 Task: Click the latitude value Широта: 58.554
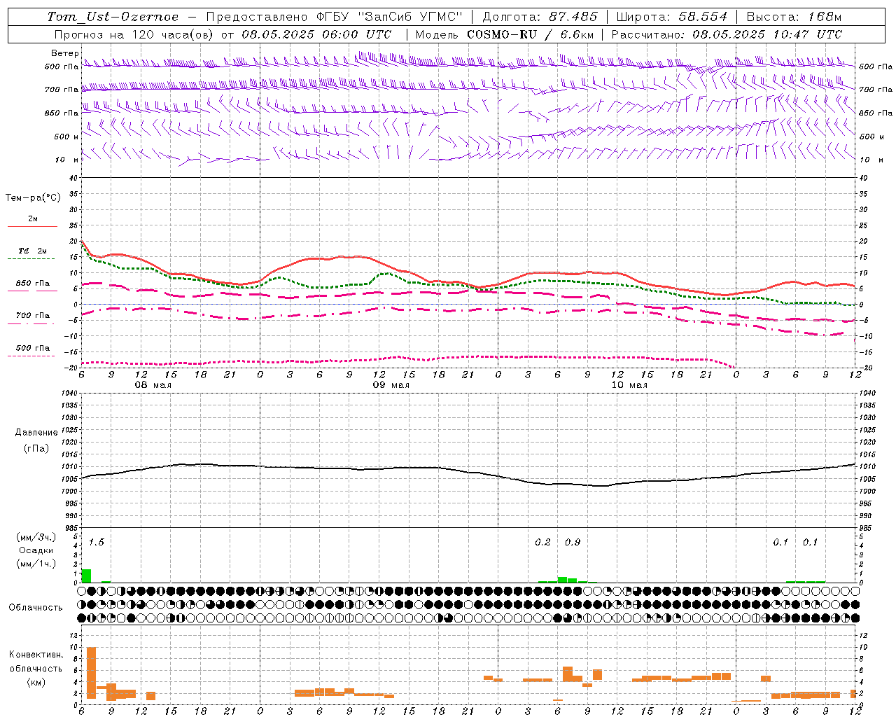(671, 17)
